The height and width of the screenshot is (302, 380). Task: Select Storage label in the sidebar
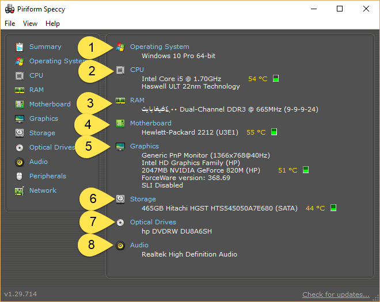point(42,133)
